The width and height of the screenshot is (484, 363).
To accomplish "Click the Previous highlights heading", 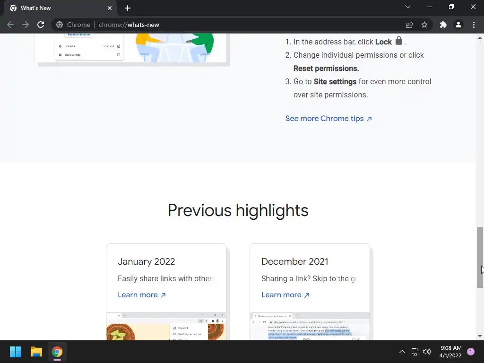I will [238, 210].
